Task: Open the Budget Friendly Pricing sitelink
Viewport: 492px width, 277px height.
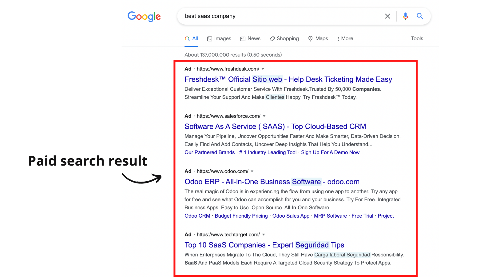Action: coord(241,216)
